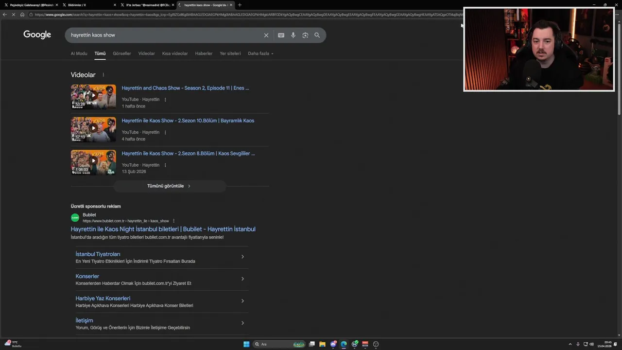Screen dimensions: 622x350
Task: Clear the search box with the X icon
Action: tap(266, 35)
